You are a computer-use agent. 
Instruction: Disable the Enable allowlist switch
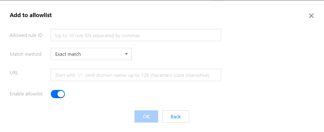click(x=58, y=94)
